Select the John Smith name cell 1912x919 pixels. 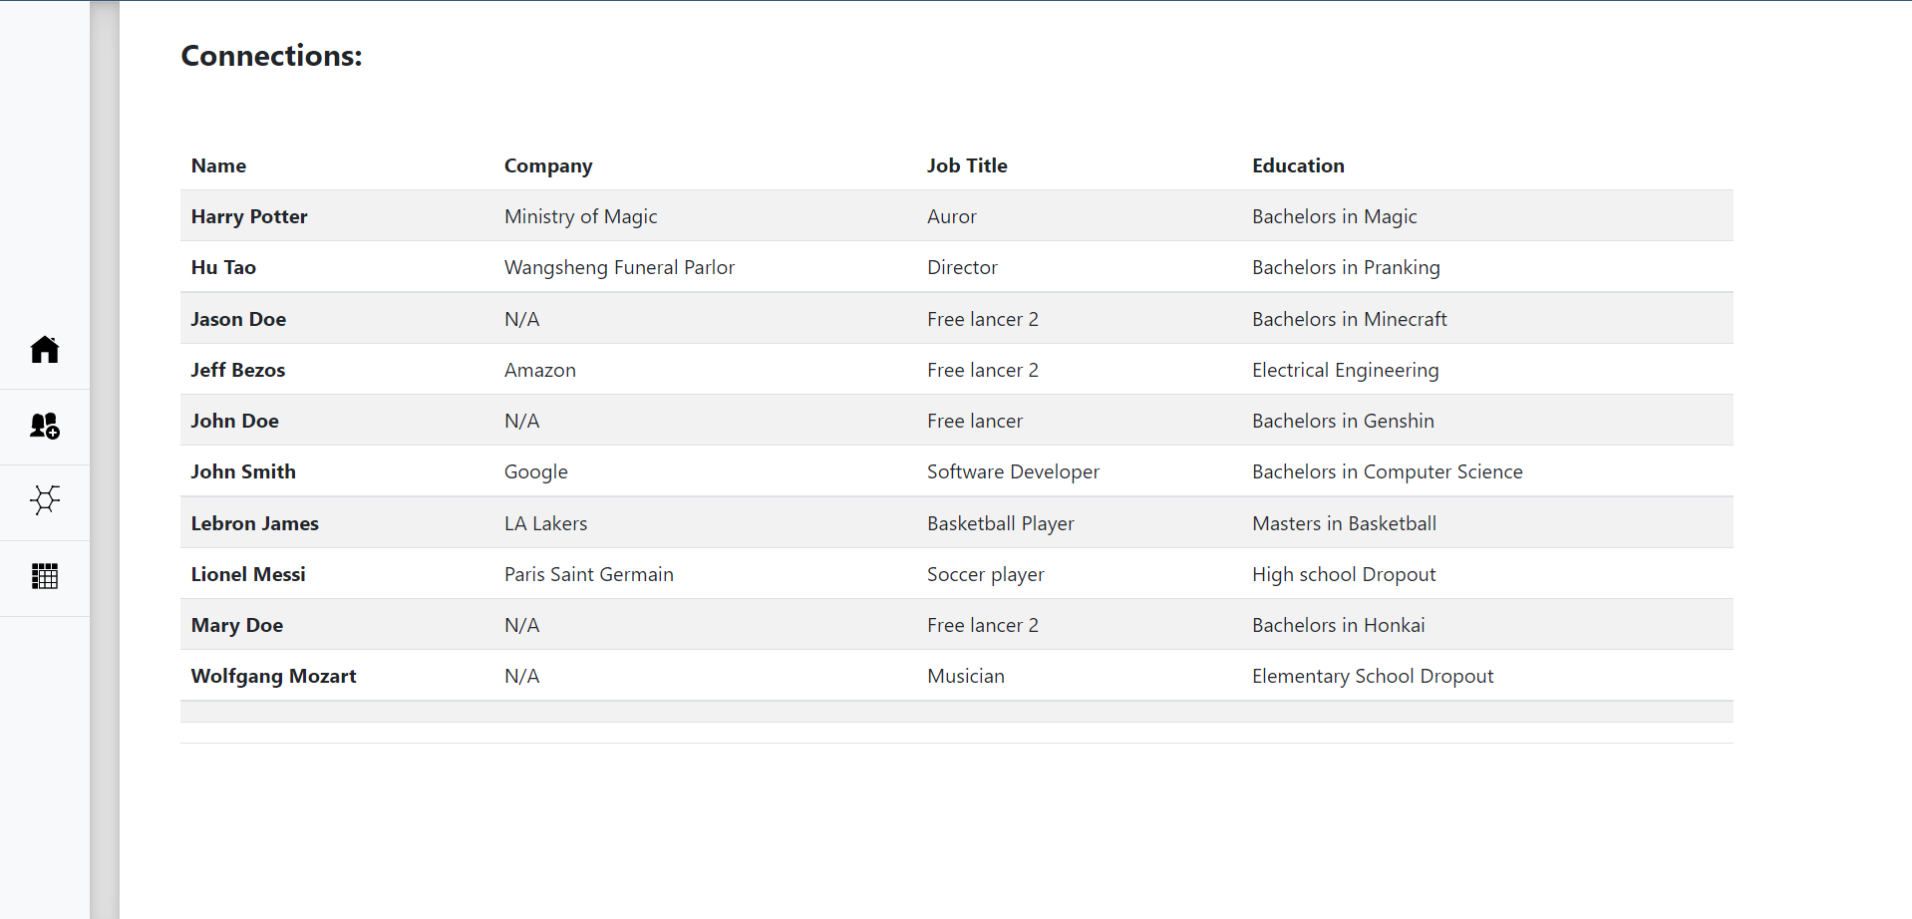pyautogui.click(x=243, y=471)
